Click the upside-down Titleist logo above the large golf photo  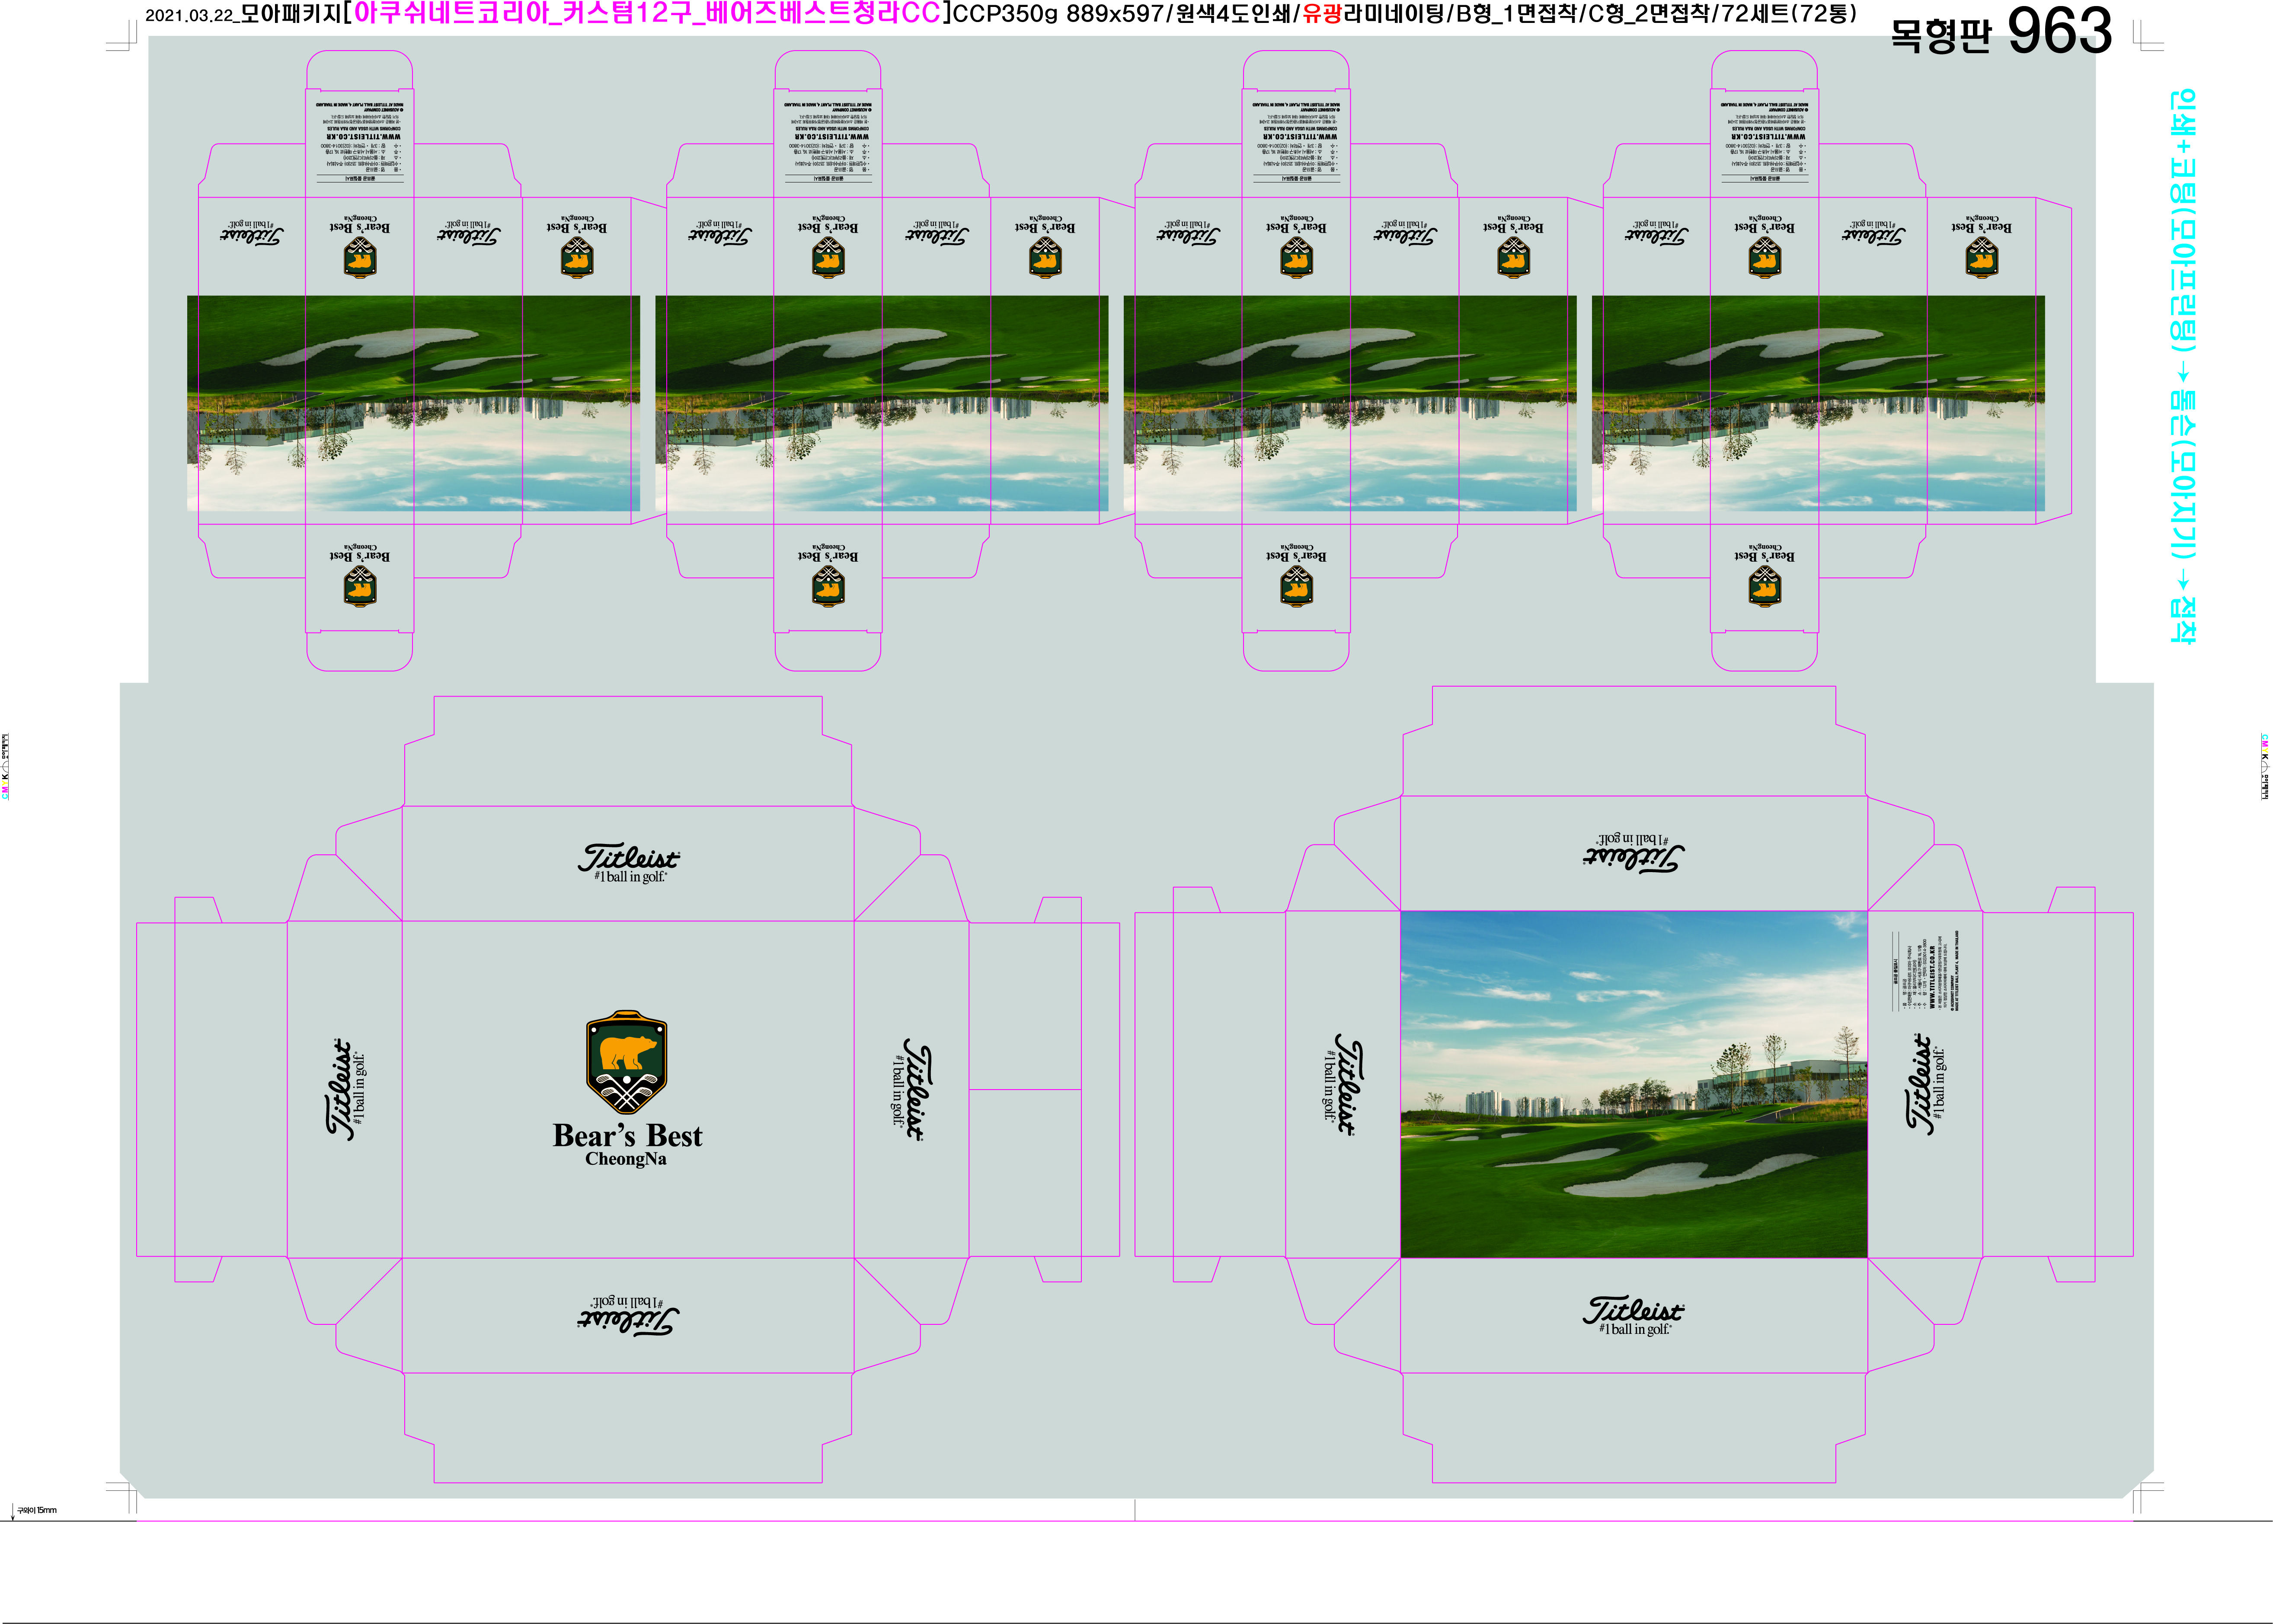click(1633, 853)
